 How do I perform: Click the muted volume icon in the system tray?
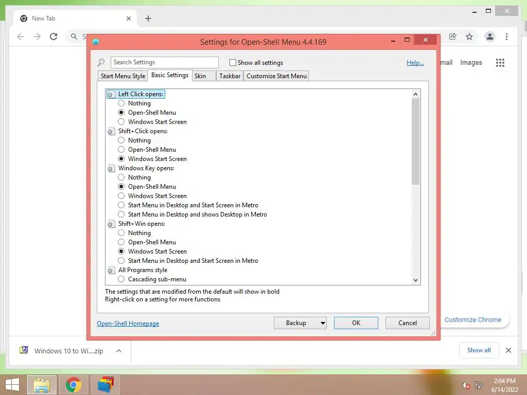point(465,385)
